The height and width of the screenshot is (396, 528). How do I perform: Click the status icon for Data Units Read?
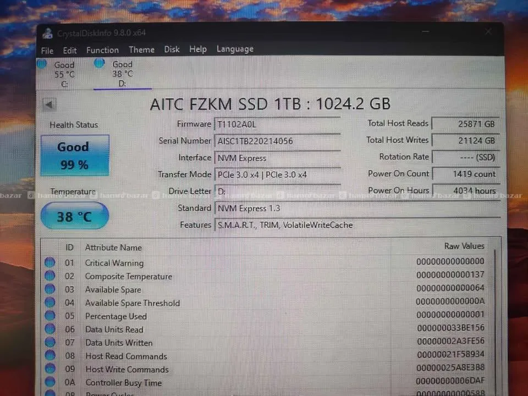(x=50, y=329)
